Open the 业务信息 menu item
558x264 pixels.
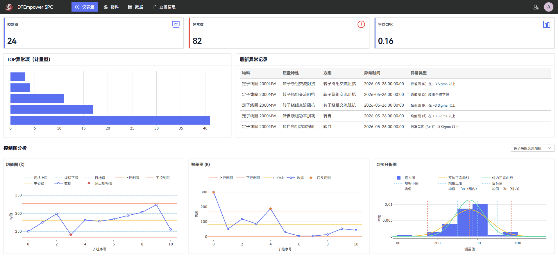(164, 7)
